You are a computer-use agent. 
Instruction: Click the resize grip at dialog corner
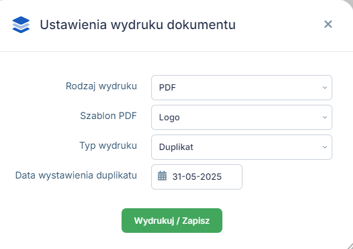[x=349, y=245]
